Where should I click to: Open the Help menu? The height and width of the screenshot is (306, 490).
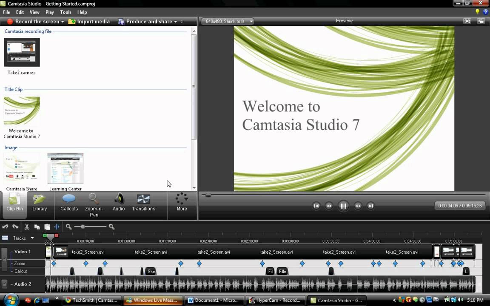pyautogui.click(x=82, y=12)
